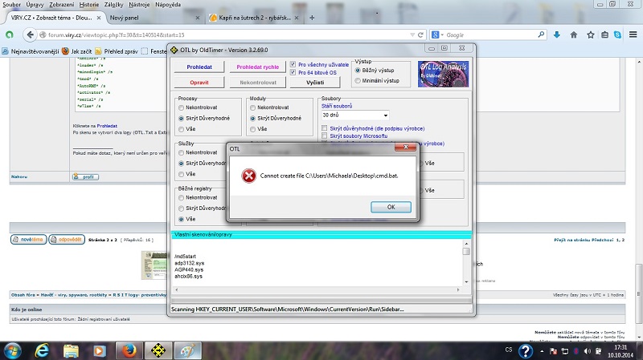Open the Záložky menu
Screen dimensions: 643x360
click(x=113, y=5)
